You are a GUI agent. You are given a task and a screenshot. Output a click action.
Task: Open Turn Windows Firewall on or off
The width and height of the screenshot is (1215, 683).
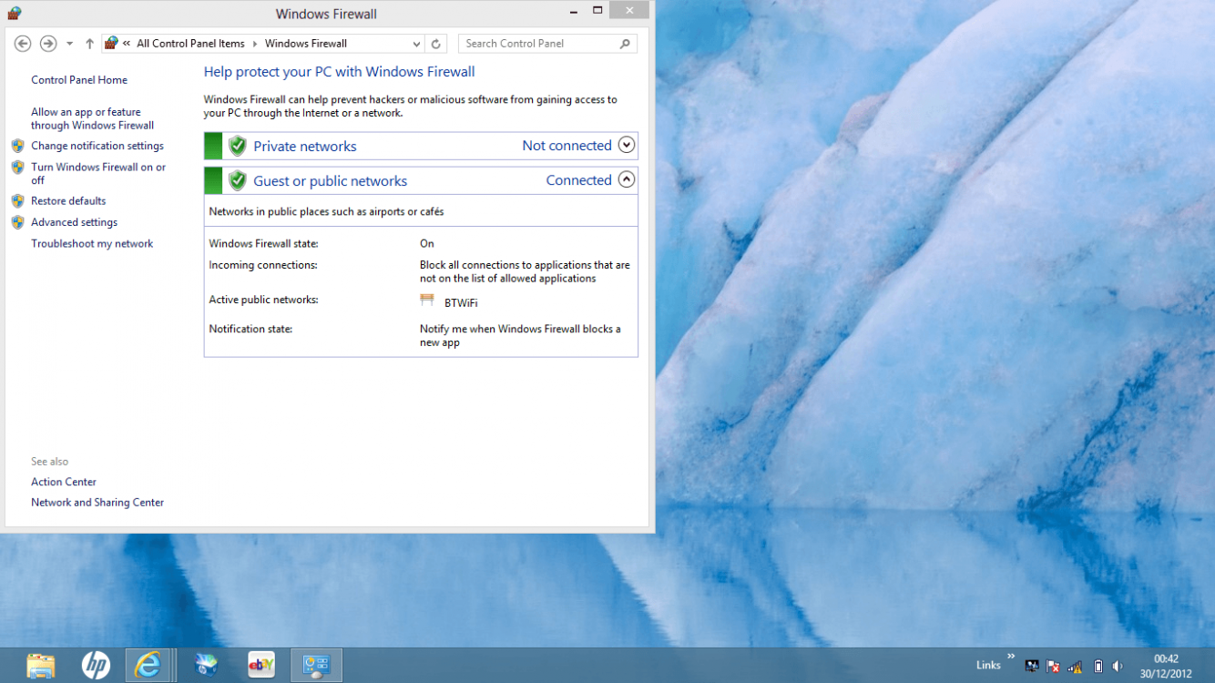(x=98, y=174)
